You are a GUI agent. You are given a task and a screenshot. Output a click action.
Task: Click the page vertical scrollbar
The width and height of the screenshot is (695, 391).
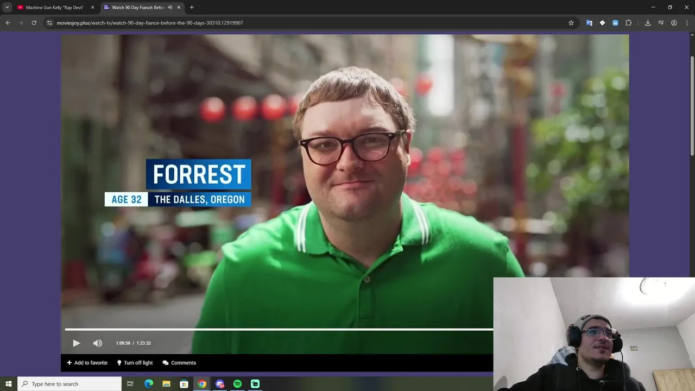(692, 105)
